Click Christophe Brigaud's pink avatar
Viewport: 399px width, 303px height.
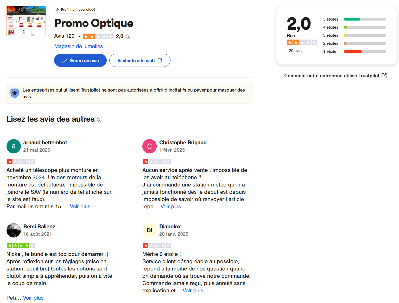(149, 146)
